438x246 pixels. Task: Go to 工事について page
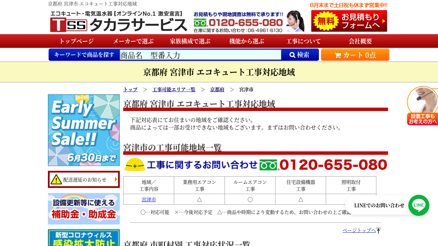(304, 41)
